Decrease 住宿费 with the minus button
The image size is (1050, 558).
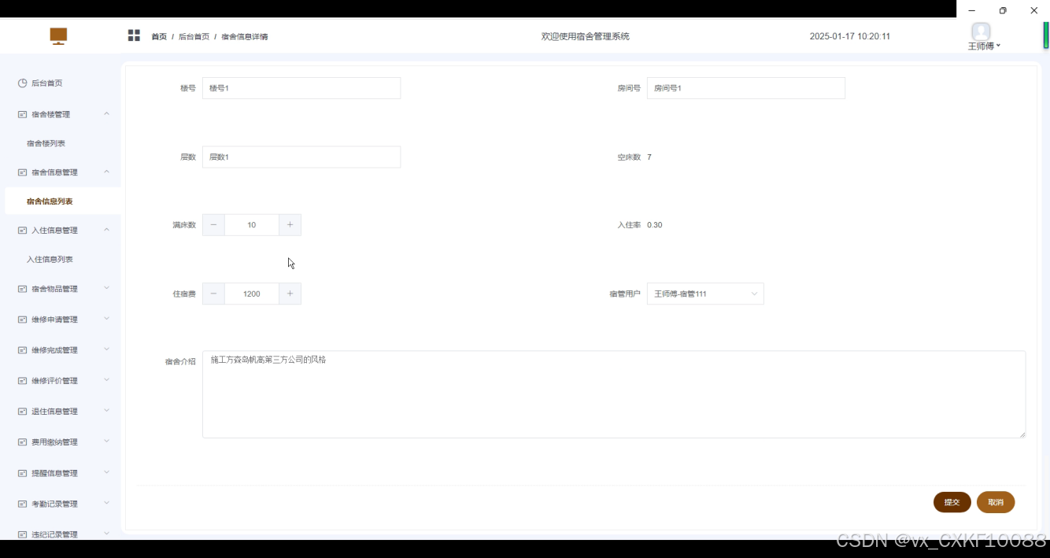(x=213, y=294)
